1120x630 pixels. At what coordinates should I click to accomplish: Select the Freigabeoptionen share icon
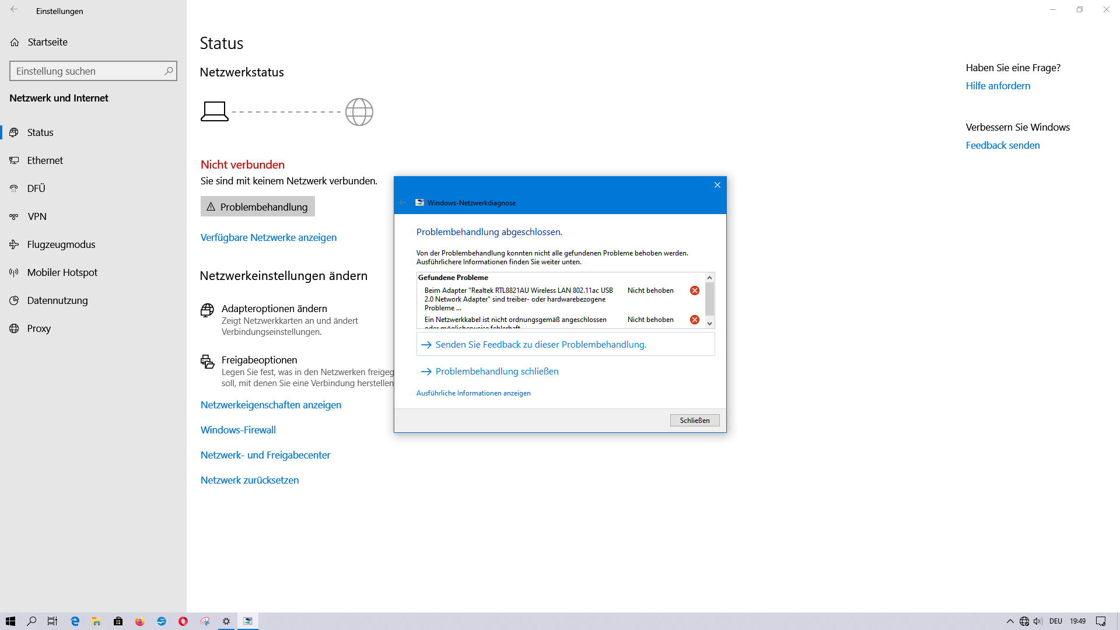click(207, 362)
